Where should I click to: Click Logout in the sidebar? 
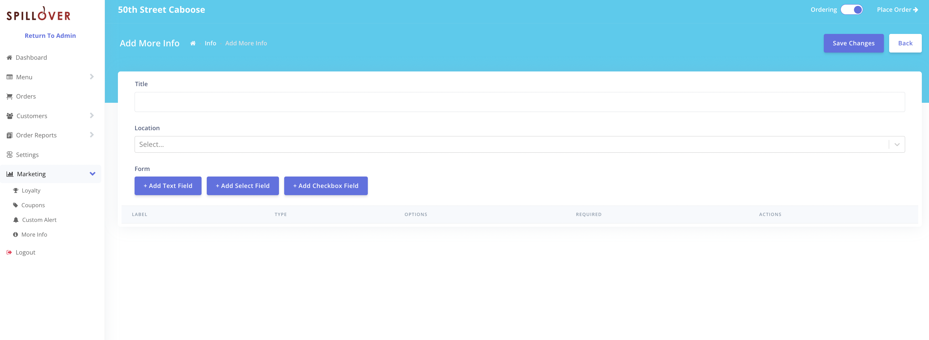click(x=25, y=253)
